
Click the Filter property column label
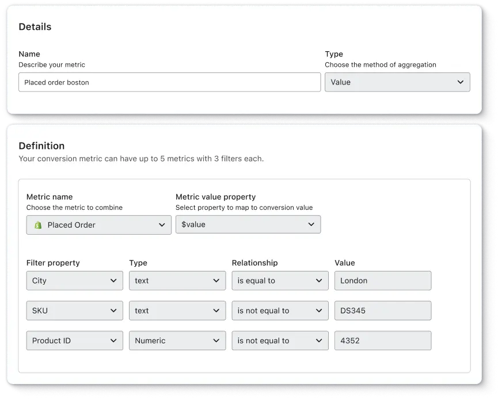pyautogui.click(x=53, y=263)
